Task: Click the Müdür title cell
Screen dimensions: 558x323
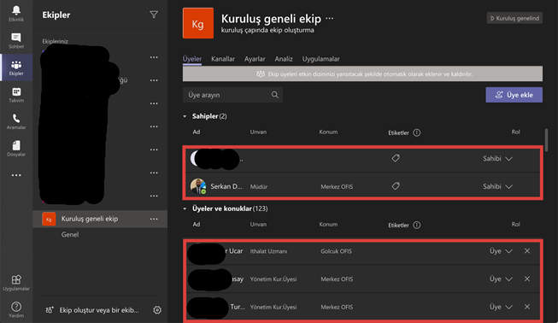Action: point(259,186)
